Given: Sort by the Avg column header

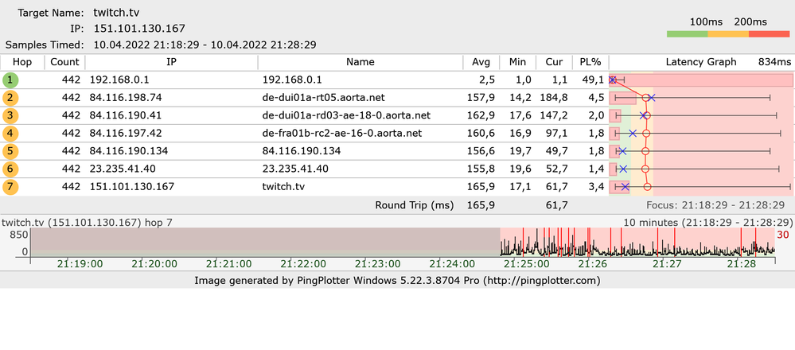Looking at the screenshot, I should 481,62.
